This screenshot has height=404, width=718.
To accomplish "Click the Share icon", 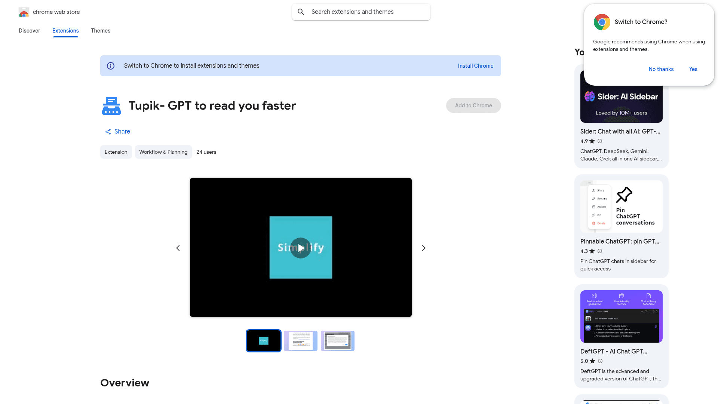I will pos(108,132).
